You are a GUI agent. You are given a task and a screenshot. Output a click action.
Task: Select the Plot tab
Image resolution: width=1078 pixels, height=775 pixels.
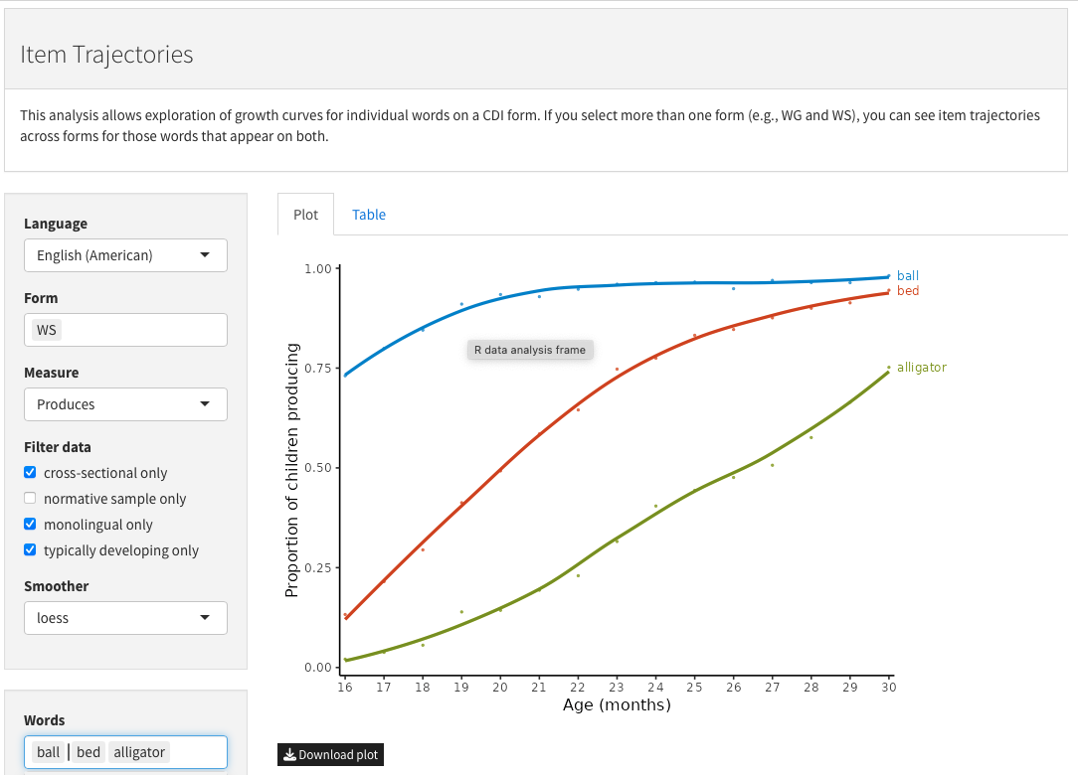(305, 215)
